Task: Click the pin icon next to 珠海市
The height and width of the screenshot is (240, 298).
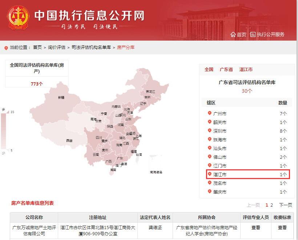Action: (209, 139)
